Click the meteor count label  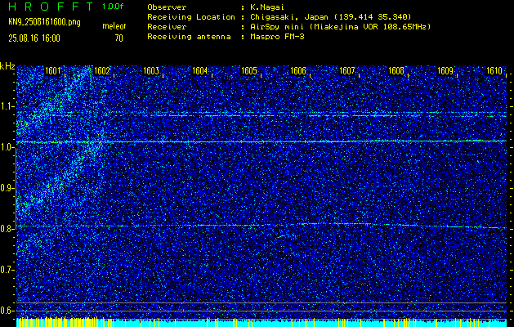tap(114, 26)
